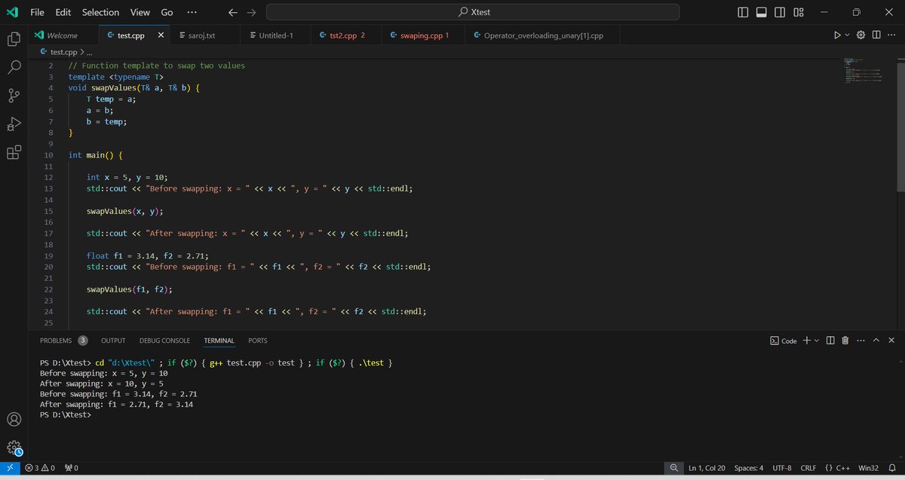Close the test.cpp tab
Viewport: 905px width, 480px height.
pos(161,35)
